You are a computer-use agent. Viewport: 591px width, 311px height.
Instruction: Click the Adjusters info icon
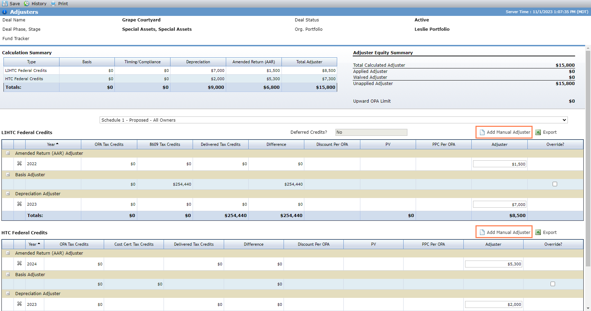(4, 12)
